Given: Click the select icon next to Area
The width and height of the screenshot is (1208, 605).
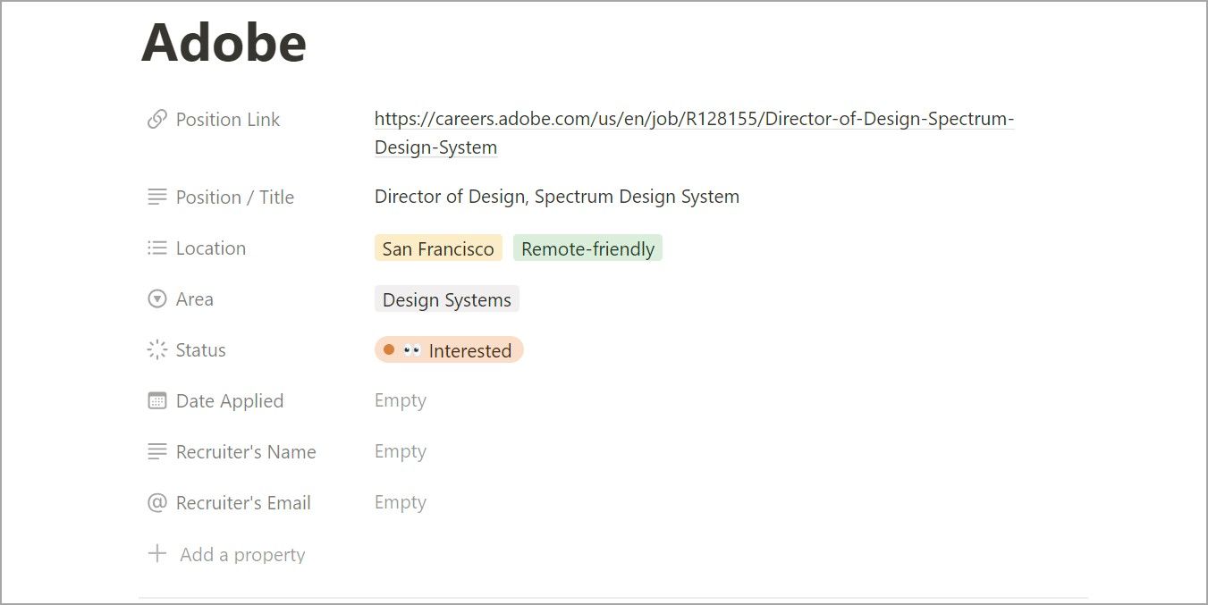Looking at the screenshot, I should point(156,298).
